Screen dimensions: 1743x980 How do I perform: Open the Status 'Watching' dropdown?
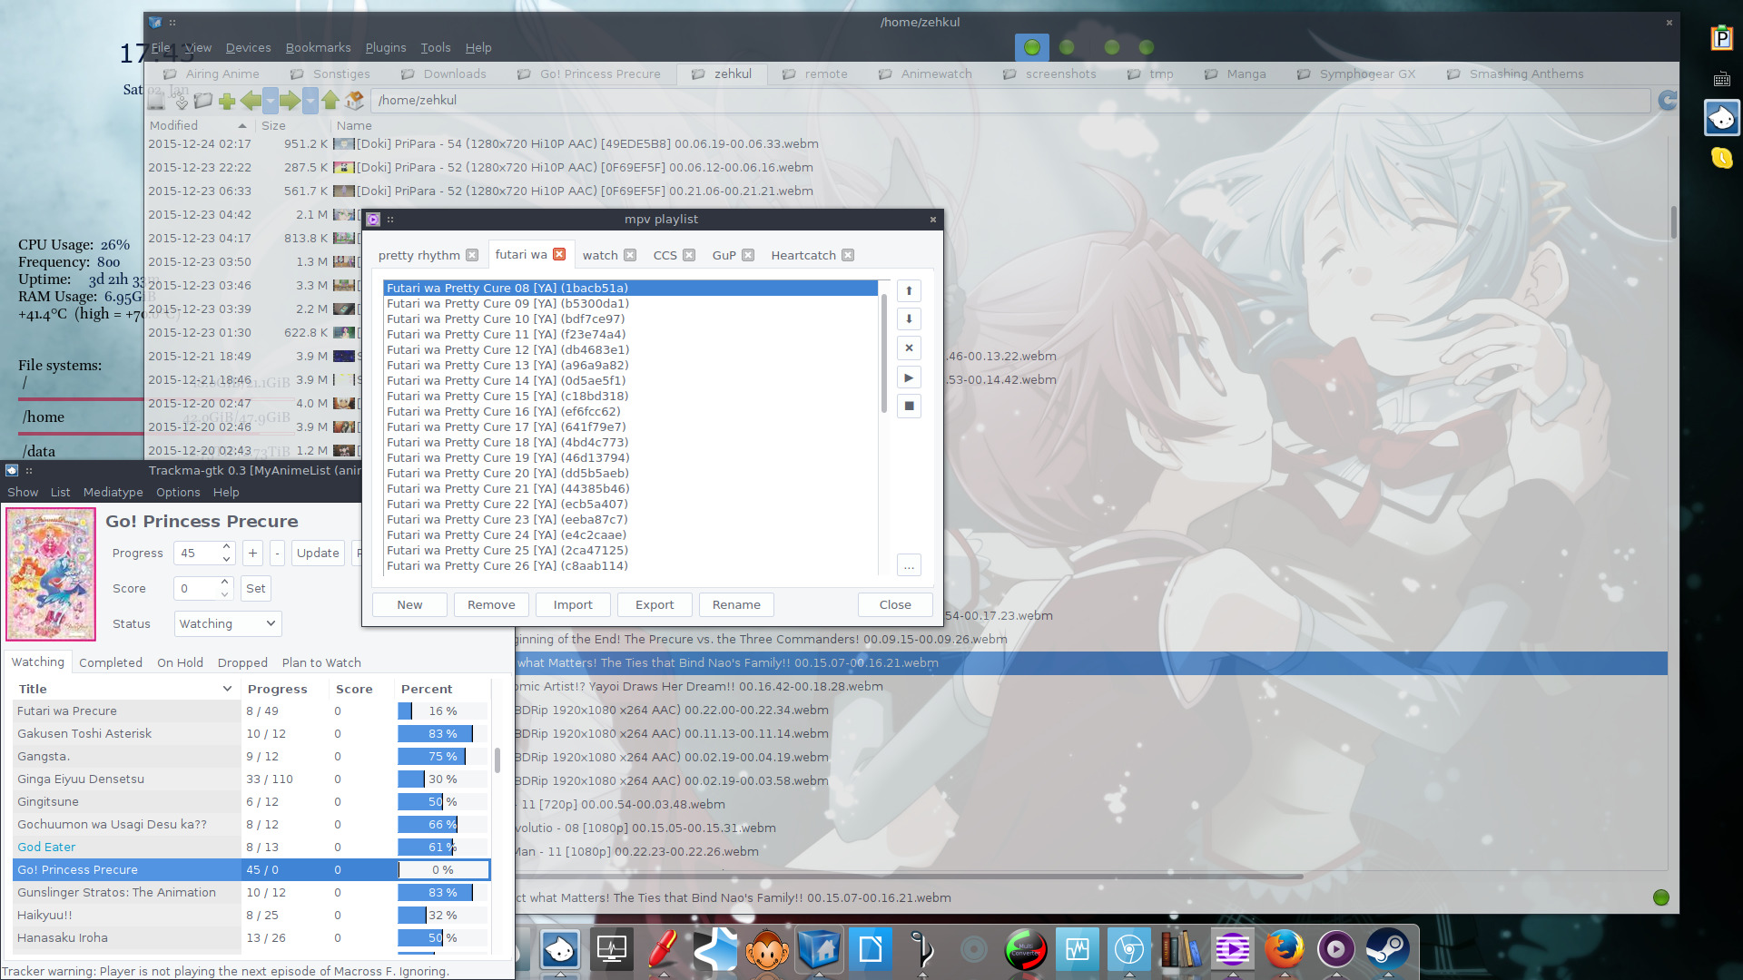tap(227, 624)
